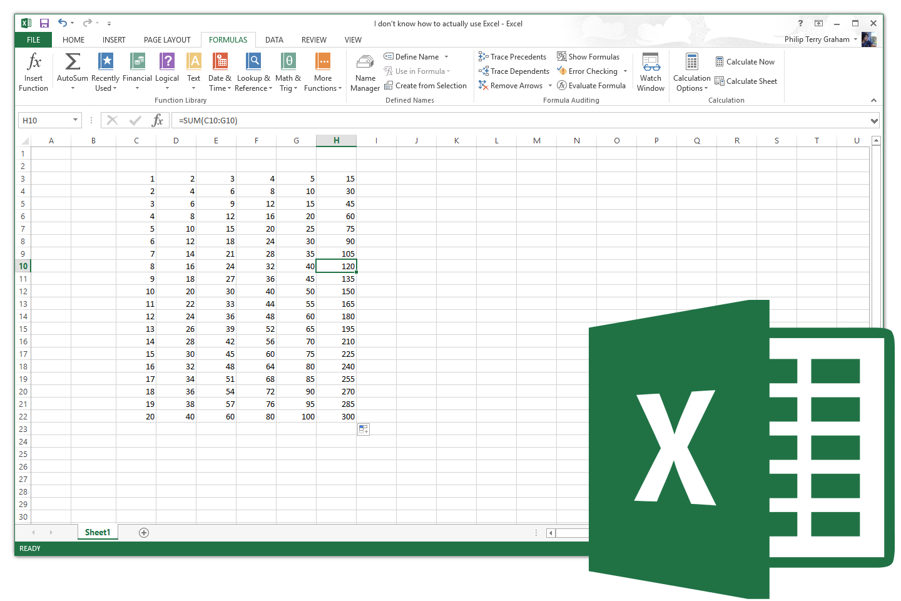
Task: Toggle Show Formulas on
Action: coord(588,56)
